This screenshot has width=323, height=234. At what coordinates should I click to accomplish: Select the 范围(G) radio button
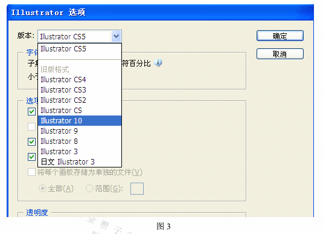(x=89, y=189)
